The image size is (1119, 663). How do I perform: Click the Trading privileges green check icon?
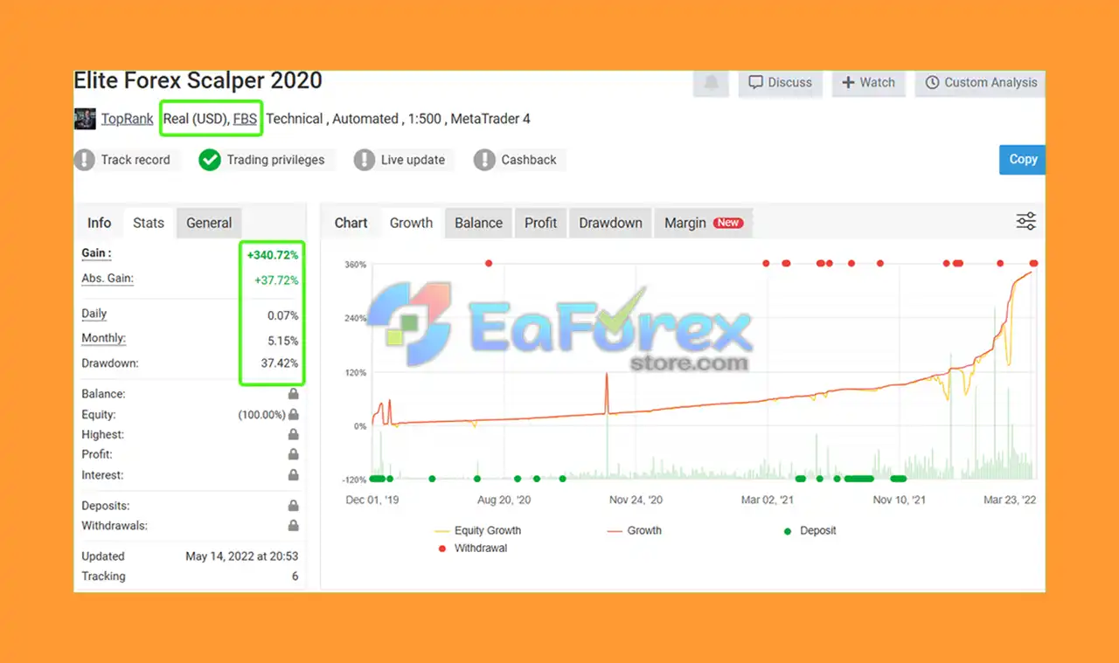[209, 160]
